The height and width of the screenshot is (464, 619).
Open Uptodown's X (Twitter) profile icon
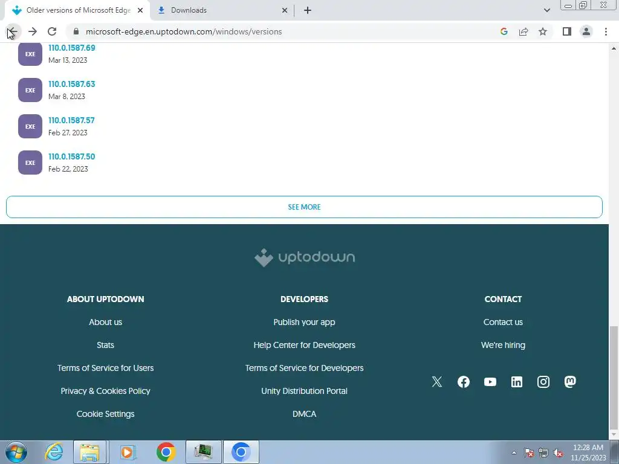pyautogui.click(x=437, y=382)
